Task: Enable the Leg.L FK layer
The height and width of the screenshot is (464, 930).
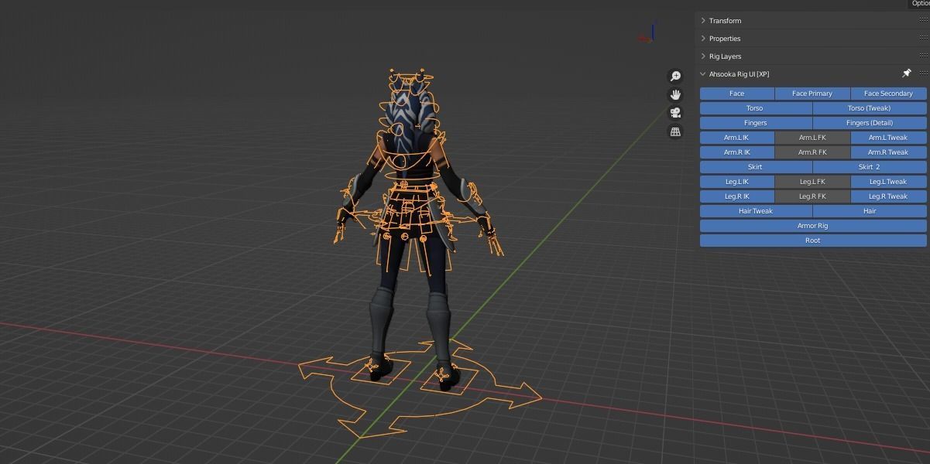Action: [x=812, y=182]
